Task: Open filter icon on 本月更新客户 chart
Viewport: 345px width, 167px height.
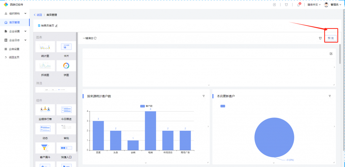Action: (x=330, y=96)
